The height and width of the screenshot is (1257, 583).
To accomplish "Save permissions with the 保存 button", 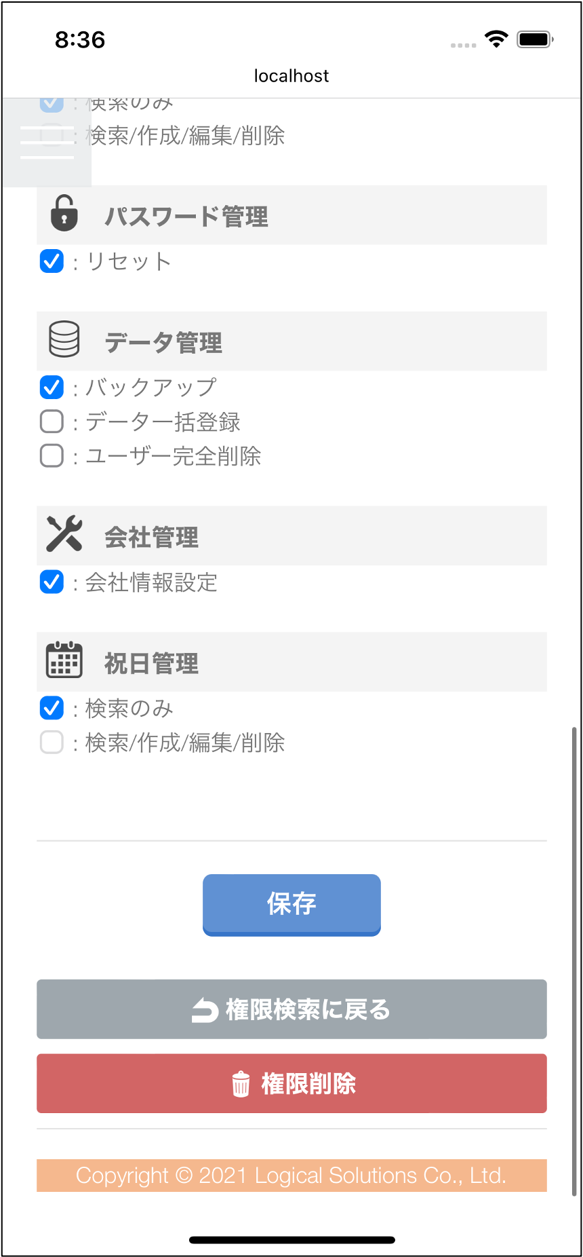I will pos(291,905).
